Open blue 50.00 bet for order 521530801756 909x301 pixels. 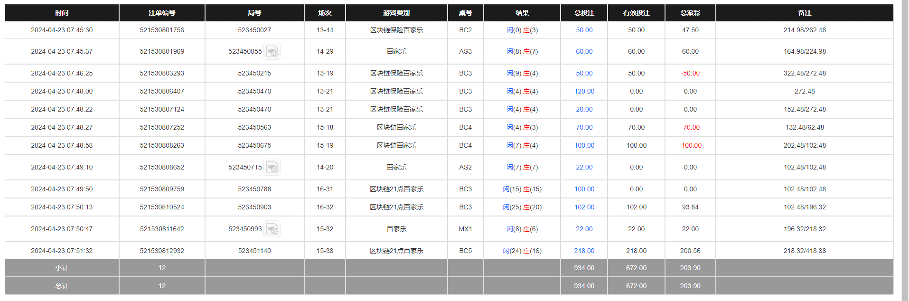(584, 30)
